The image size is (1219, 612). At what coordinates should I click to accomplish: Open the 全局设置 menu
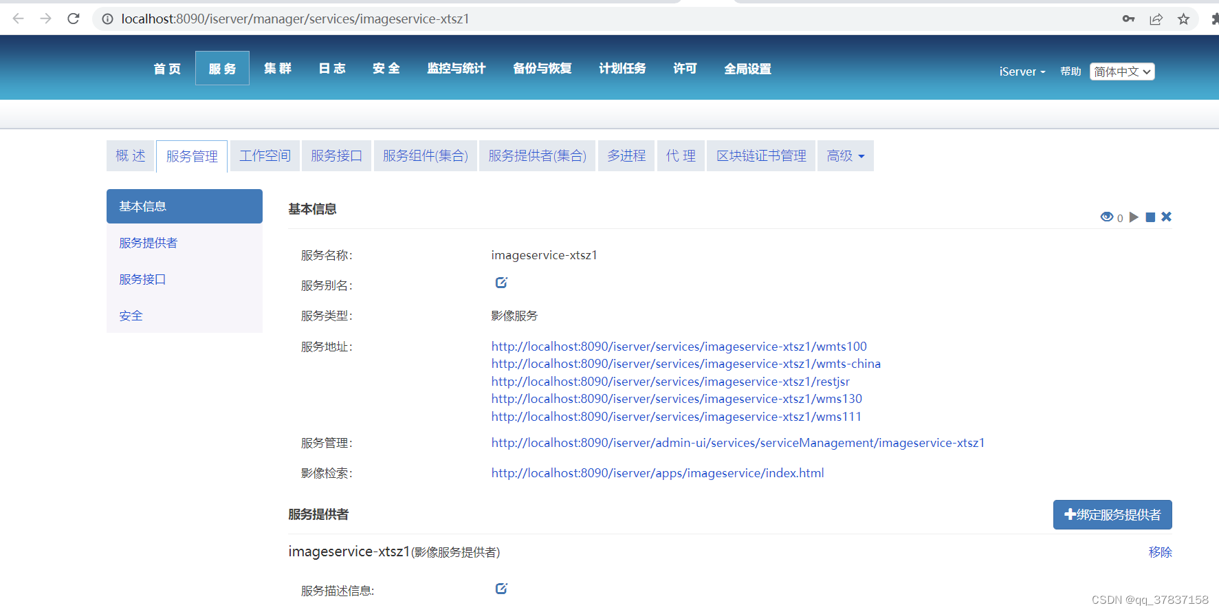(748, 68)
